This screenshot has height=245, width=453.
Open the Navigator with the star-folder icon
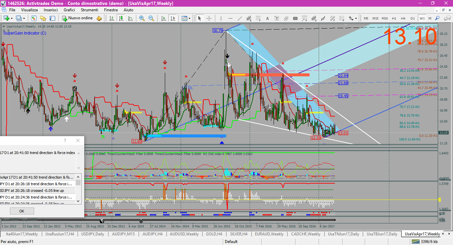coord(43,18)
